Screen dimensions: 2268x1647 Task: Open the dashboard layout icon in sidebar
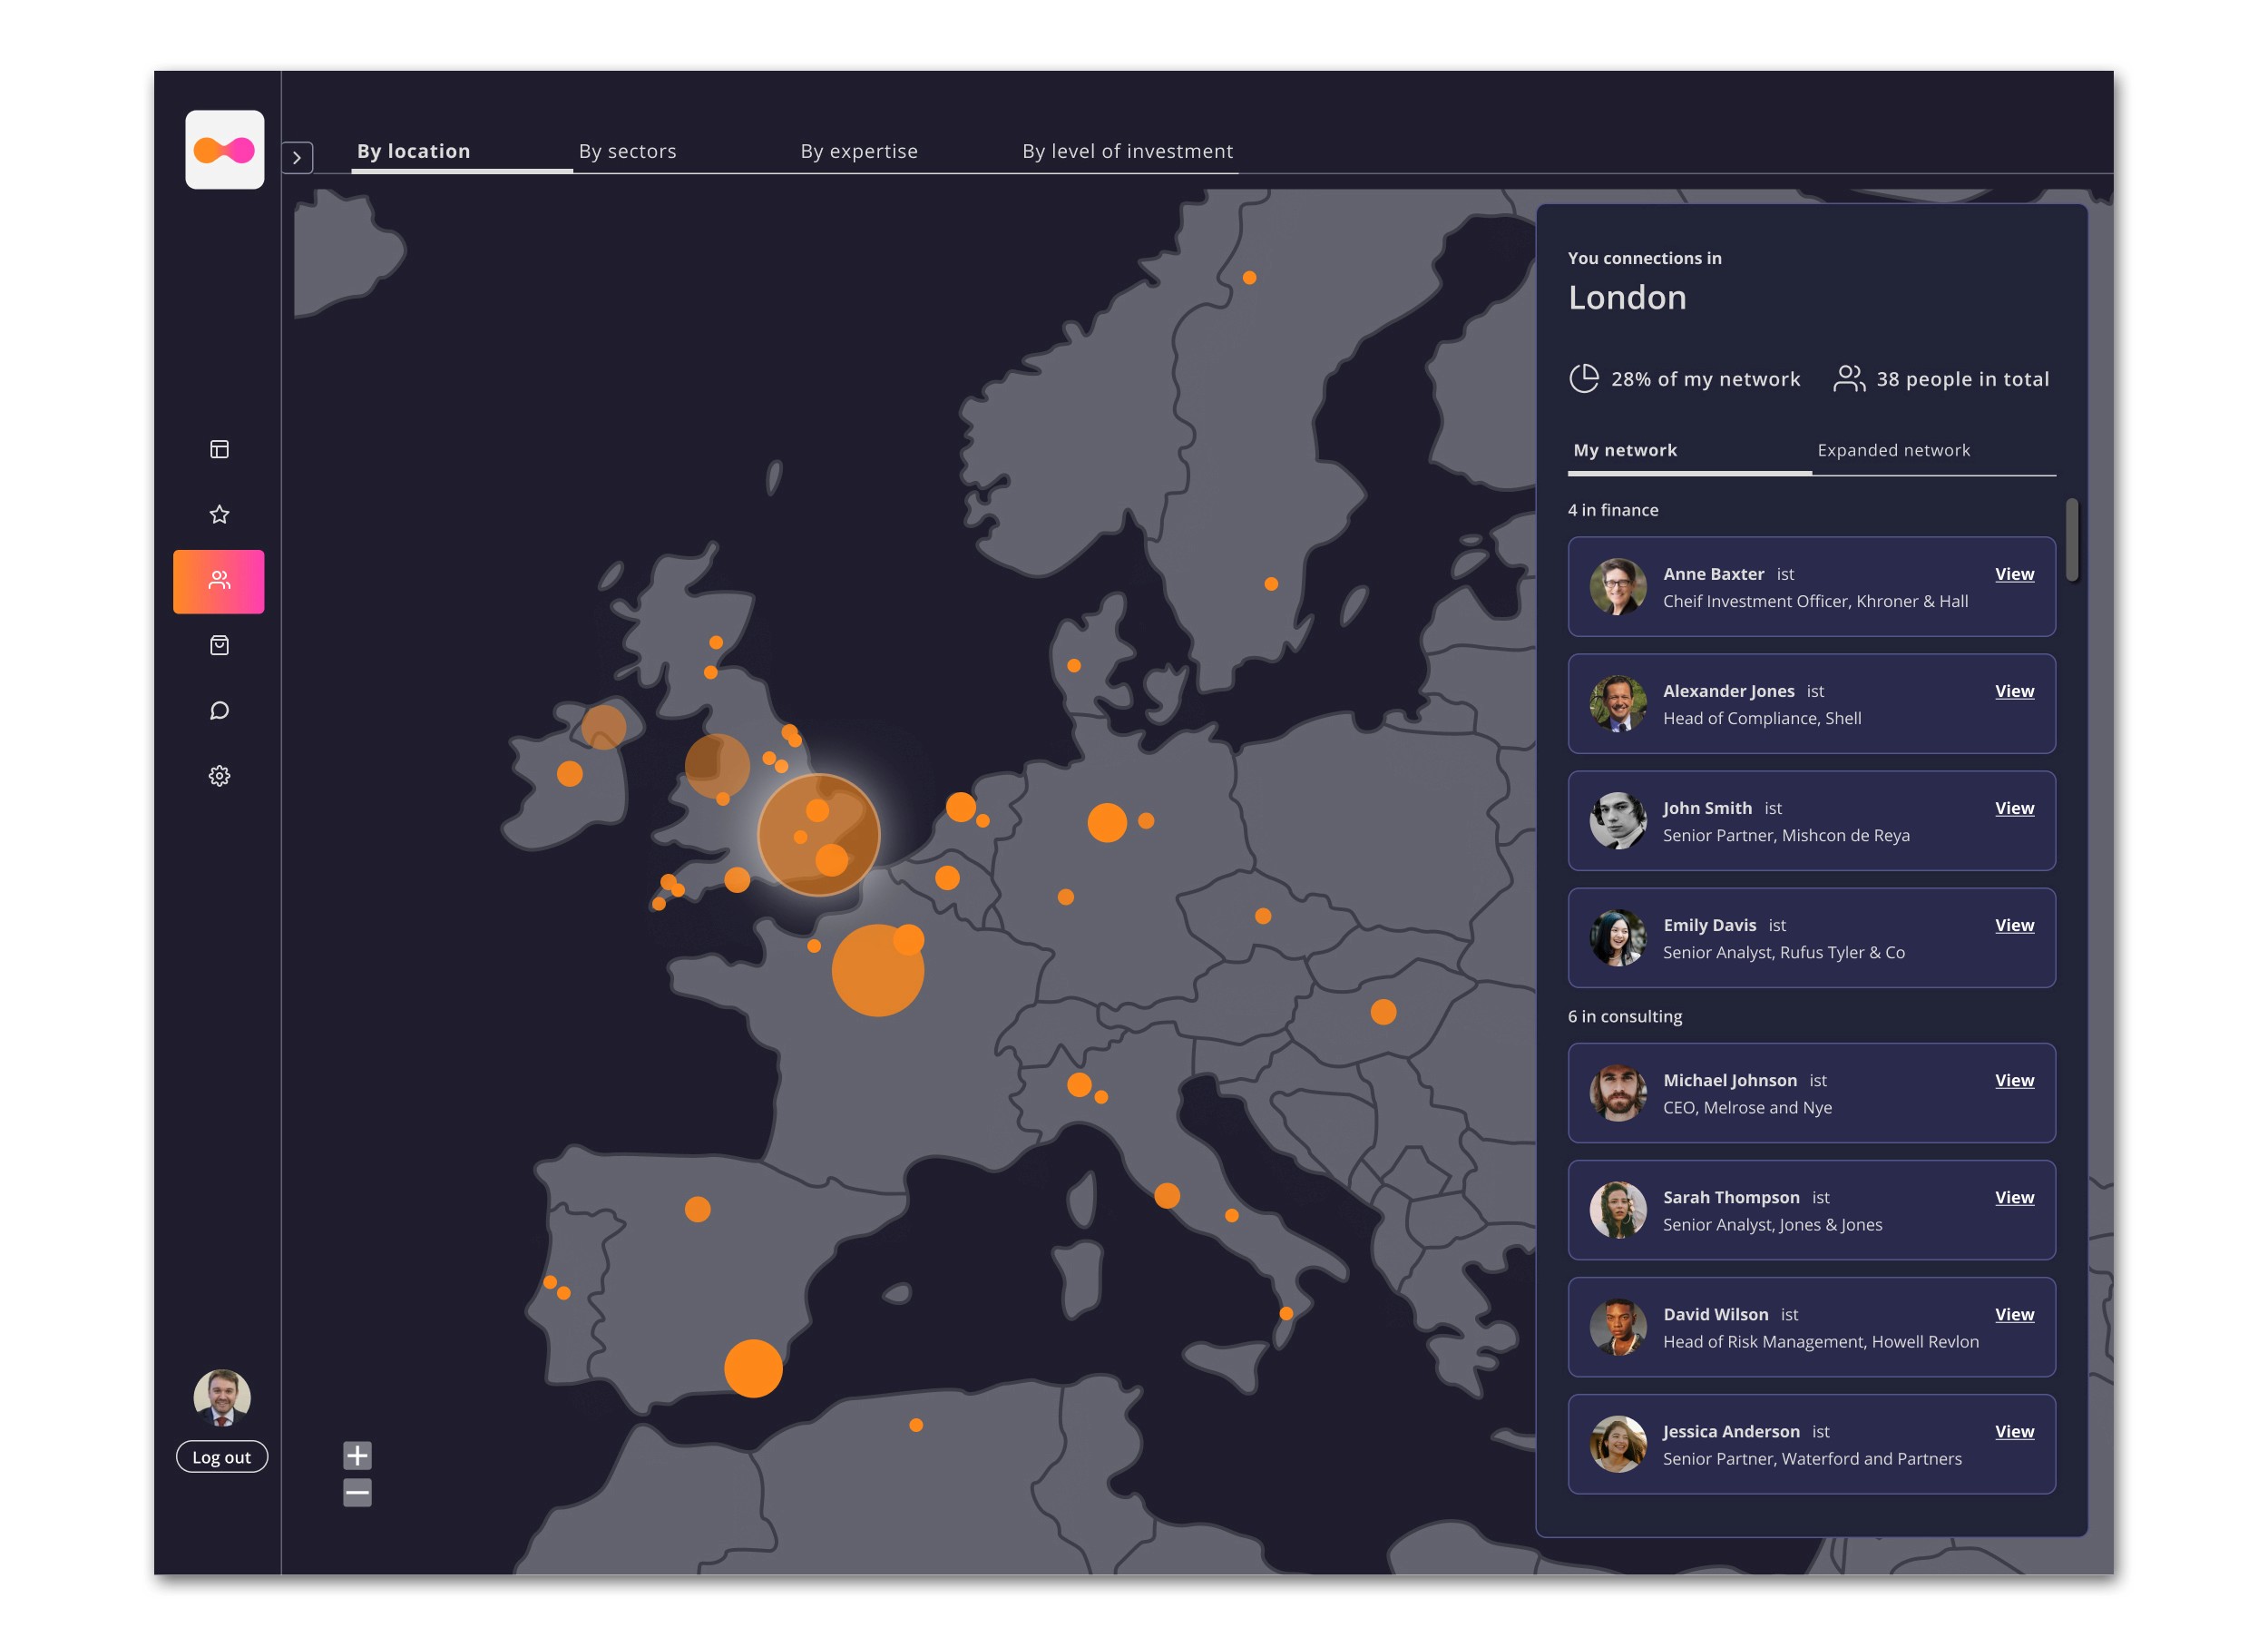tap(219, 449)
